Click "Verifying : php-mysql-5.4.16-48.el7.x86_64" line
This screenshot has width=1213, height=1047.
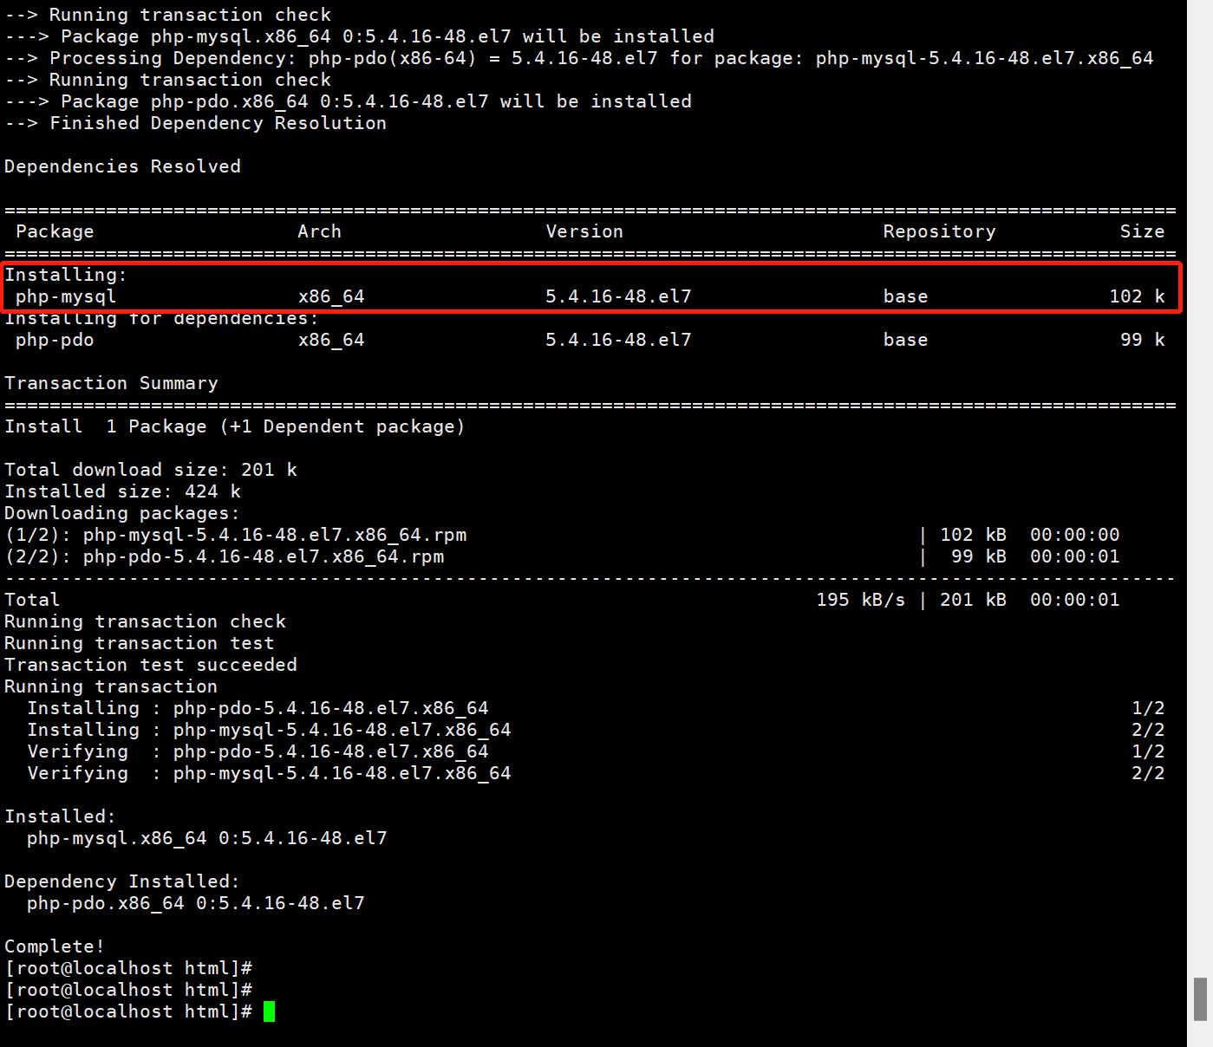click(x=270, y=773)
